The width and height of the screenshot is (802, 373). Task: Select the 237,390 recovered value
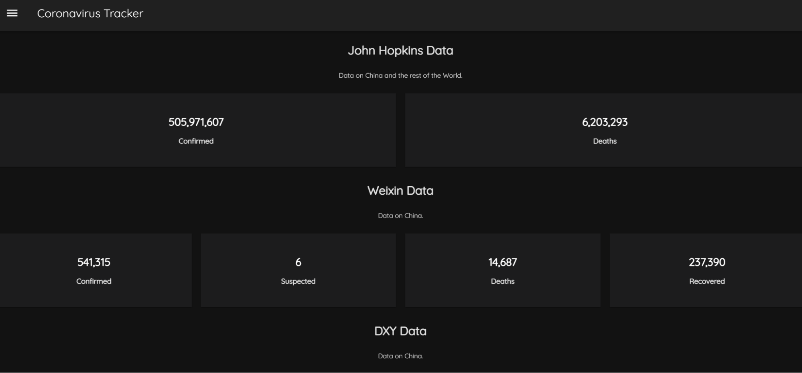coord(707,262)
